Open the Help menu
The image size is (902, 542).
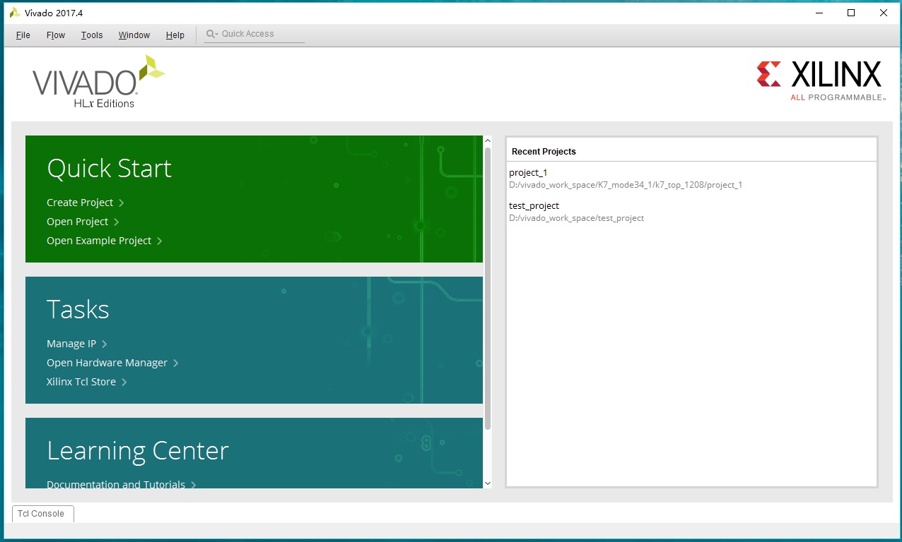[x=175, y=35]
